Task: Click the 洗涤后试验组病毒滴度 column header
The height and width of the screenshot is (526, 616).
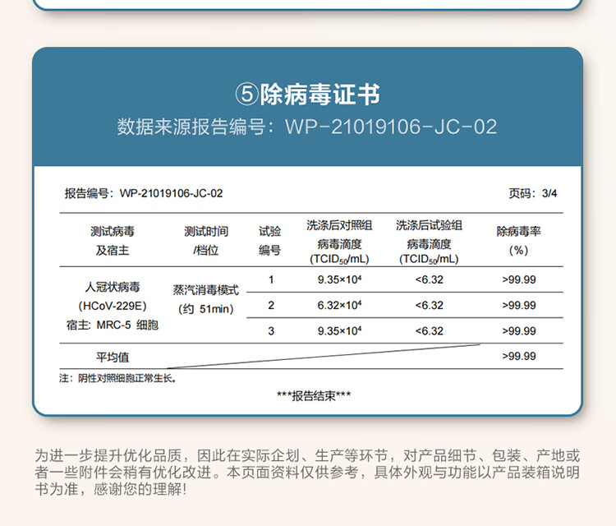Action: 429,242
